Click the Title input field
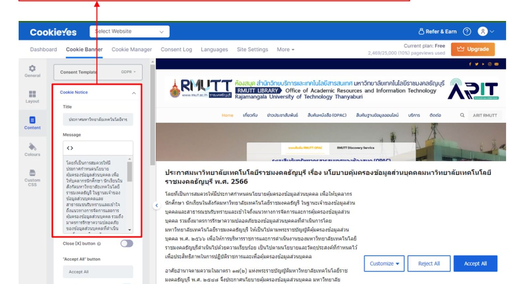Screen dimensions: 528x284 (x=98, y=119)
